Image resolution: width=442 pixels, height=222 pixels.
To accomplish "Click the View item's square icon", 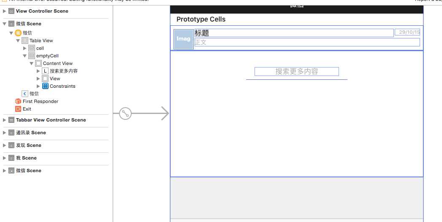I will click(45, 79).
